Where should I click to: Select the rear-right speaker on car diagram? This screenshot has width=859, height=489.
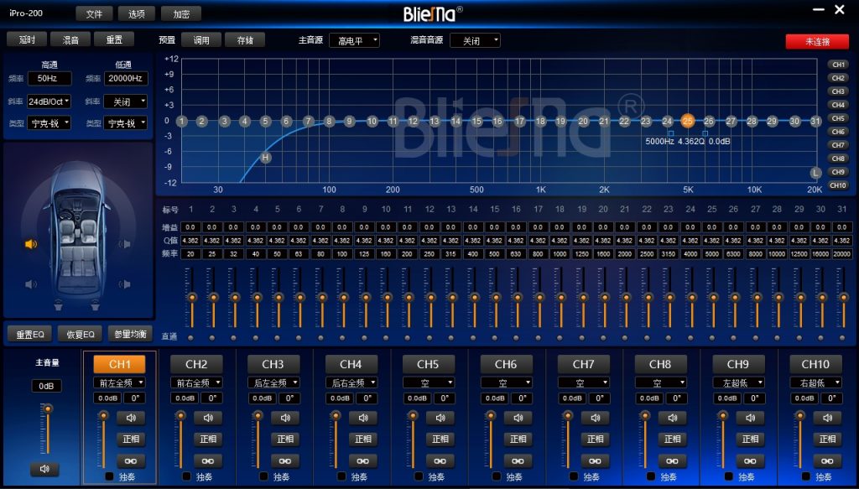tap(125, 284)
